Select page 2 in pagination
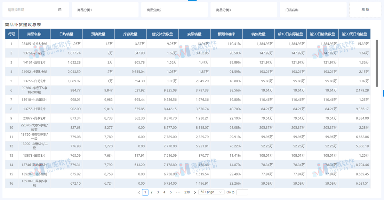Screen dimensions: 384x200 click(x=151, y=192)
